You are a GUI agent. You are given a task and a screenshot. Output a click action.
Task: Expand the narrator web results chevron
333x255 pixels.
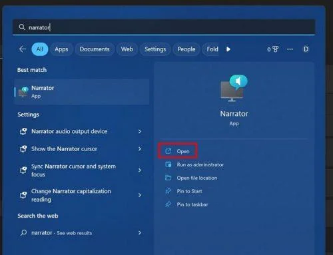(x=140, y=233)
